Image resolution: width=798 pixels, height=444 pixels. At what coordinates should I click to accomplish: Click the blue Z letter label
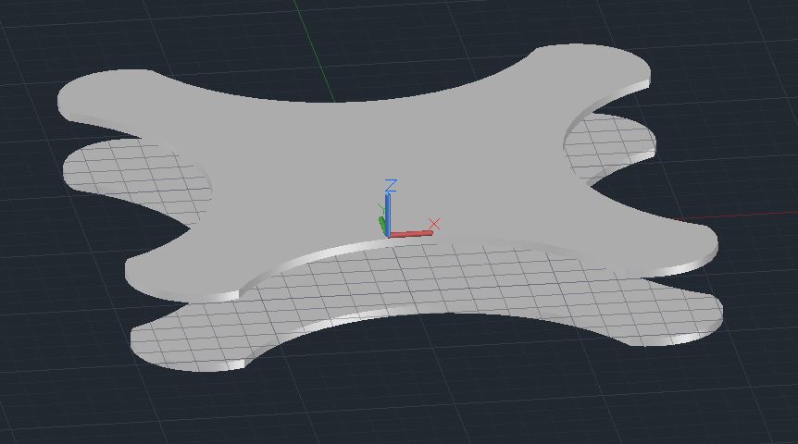coord(391,185)
